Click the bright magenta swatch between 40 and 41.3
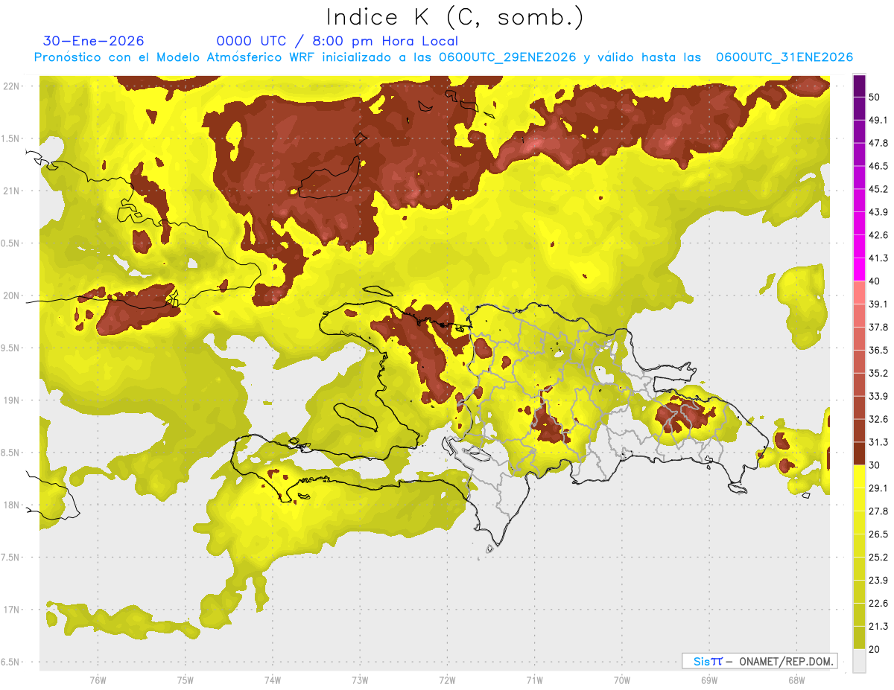 (859, 269)
